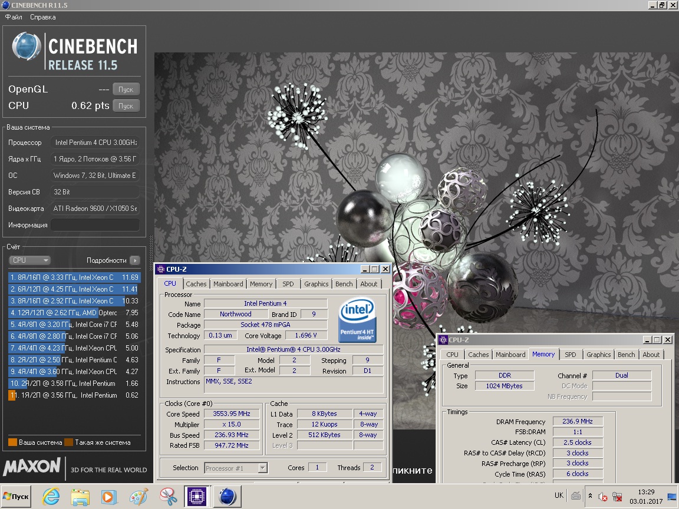This screenshot has height=509, width=679.
Task: Select CPU tab in front CPU-Z window
Action: click(x=170, y=283)
